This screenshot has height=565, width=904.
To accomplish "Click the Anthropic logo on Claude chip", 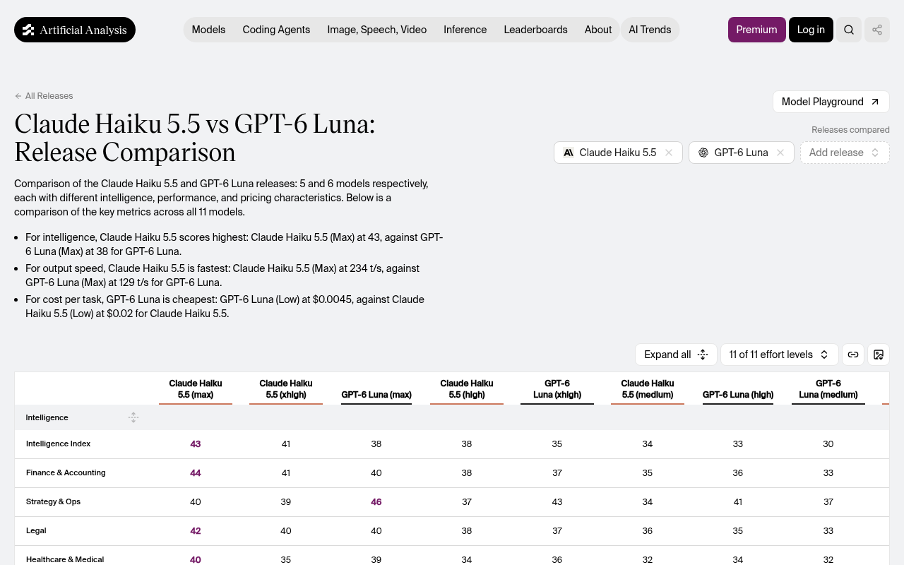I will click(569, 153).
